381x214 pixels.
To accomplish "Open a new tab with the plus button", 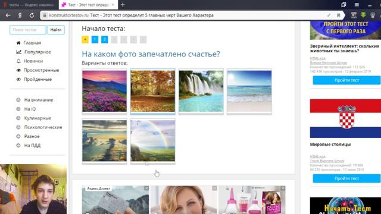I will point(123,5).
